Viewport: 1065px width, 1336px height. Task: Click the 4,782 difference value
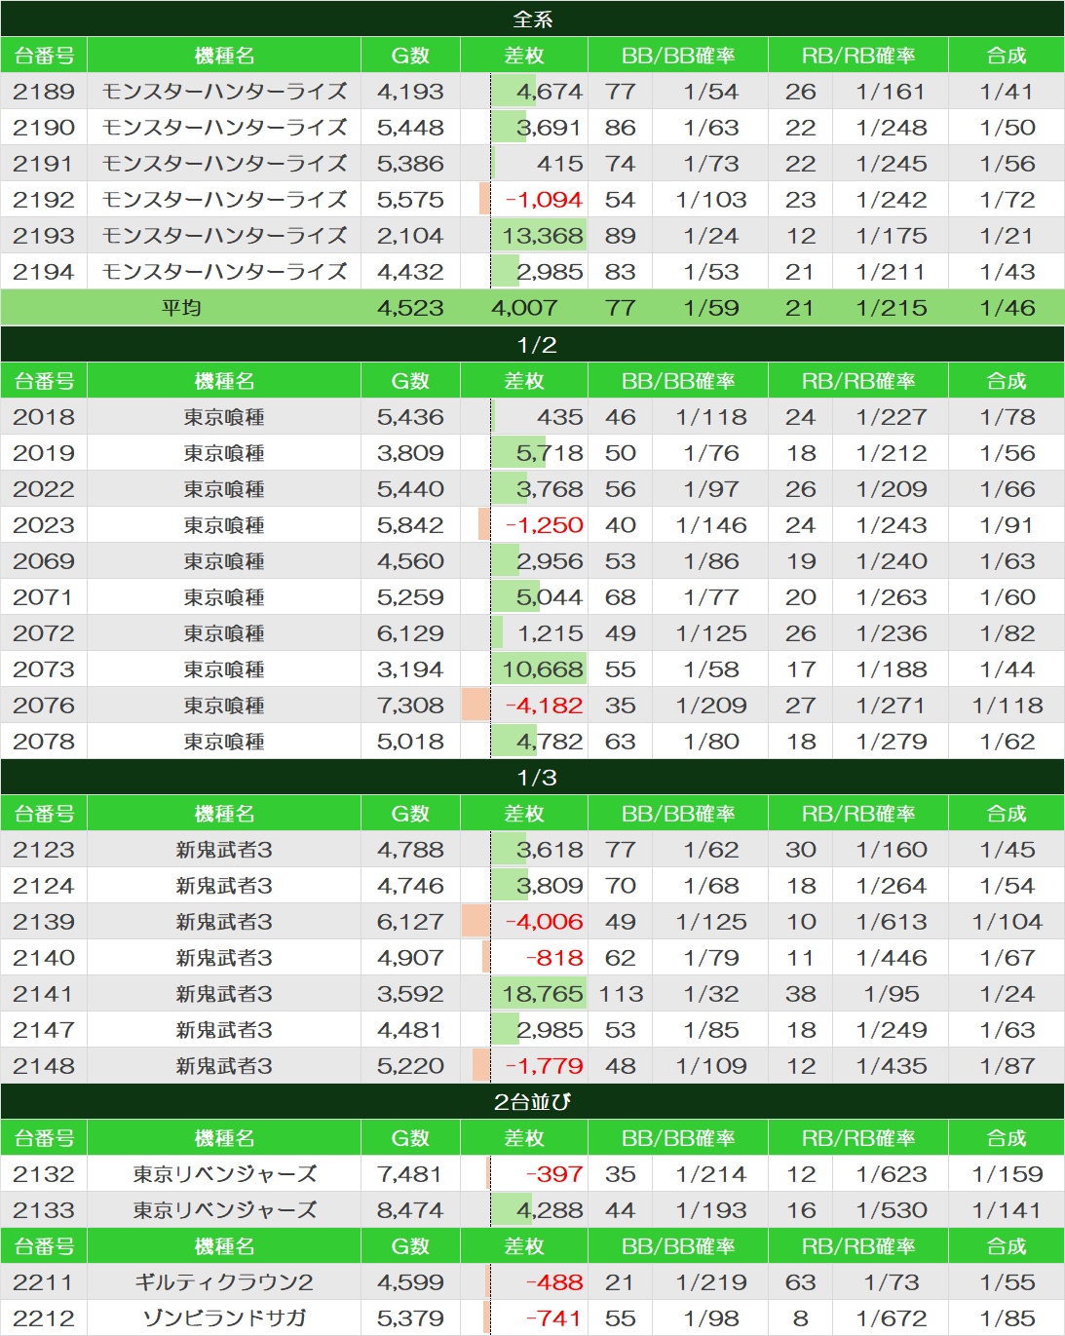[x=550, y=742]
